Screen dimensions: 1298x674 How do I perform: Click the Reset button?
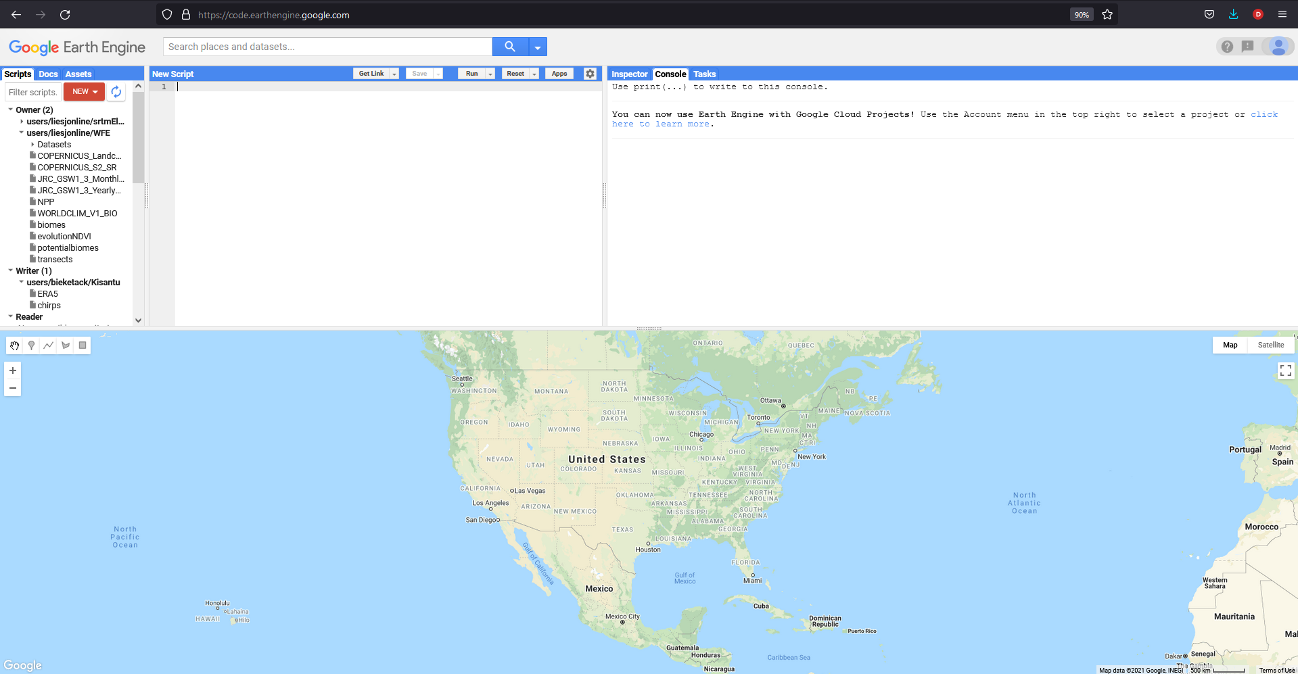515,74
